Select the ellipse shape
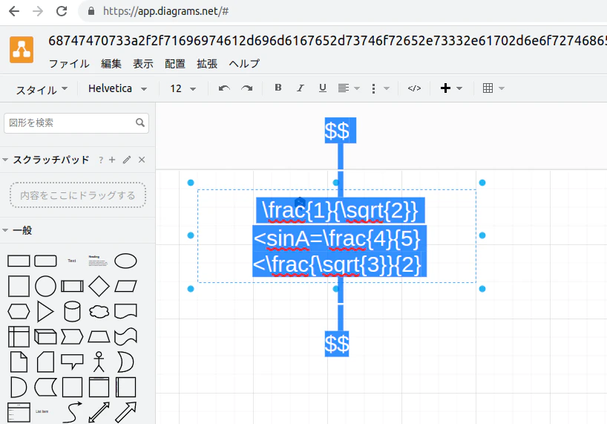The height and width of the screenshot is (424, 607). click(125, 261)
